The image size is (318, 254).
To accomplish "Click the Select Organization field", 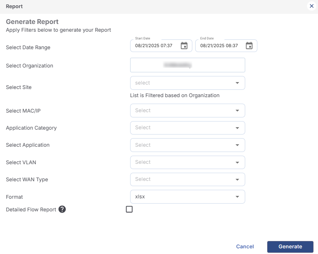I will [187, 65].
